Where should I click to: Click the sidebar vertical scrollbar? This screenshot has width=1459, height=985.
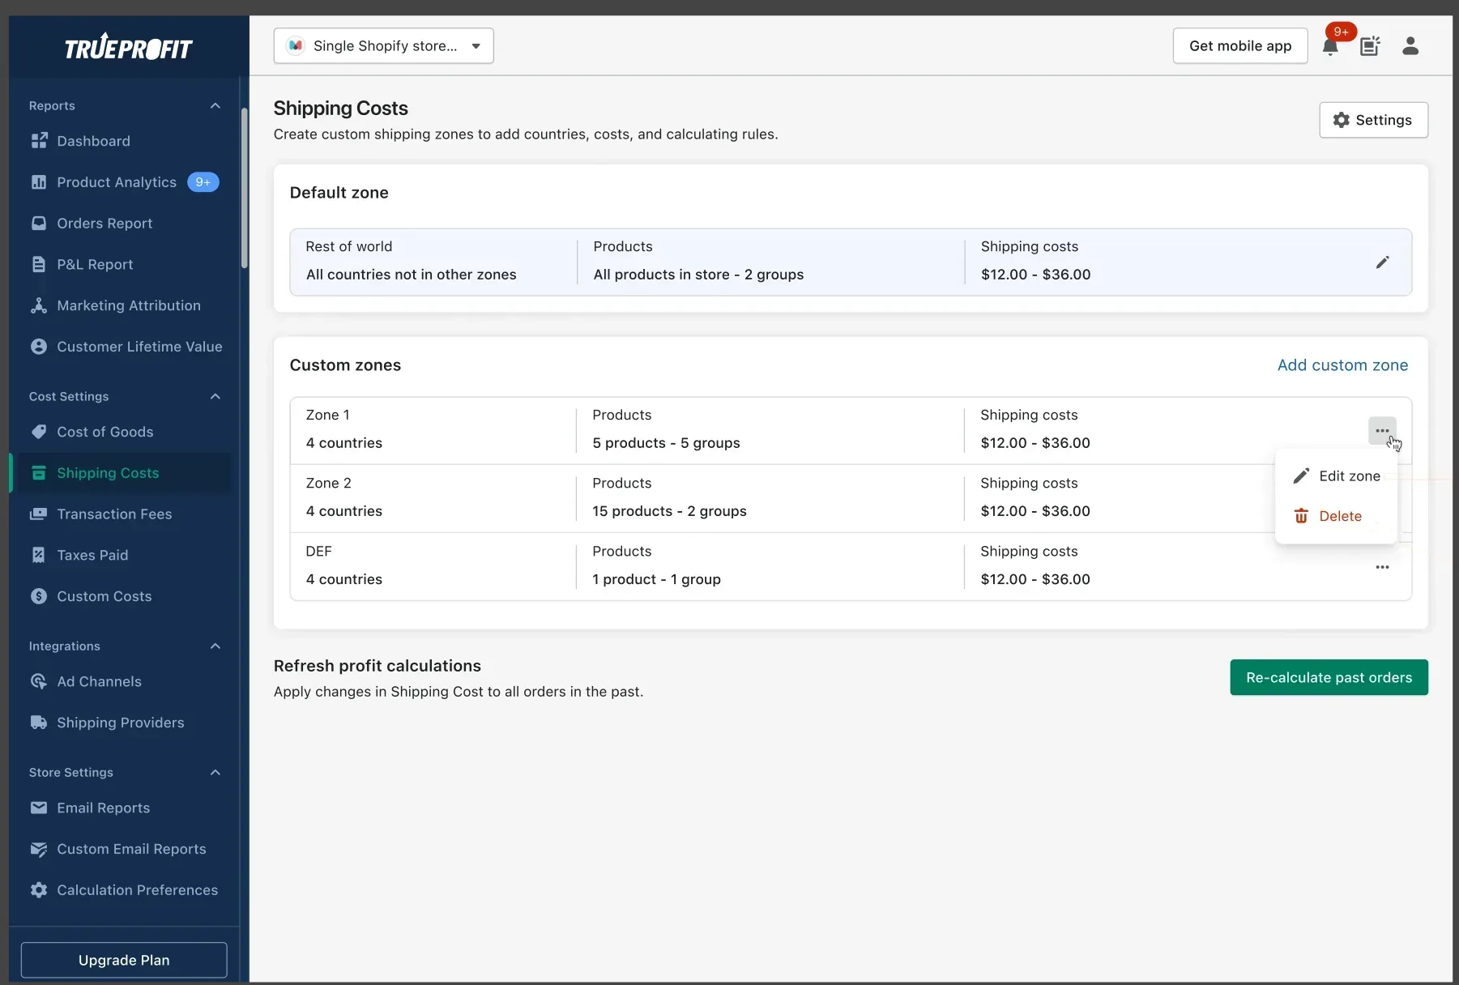coord(244,189)
